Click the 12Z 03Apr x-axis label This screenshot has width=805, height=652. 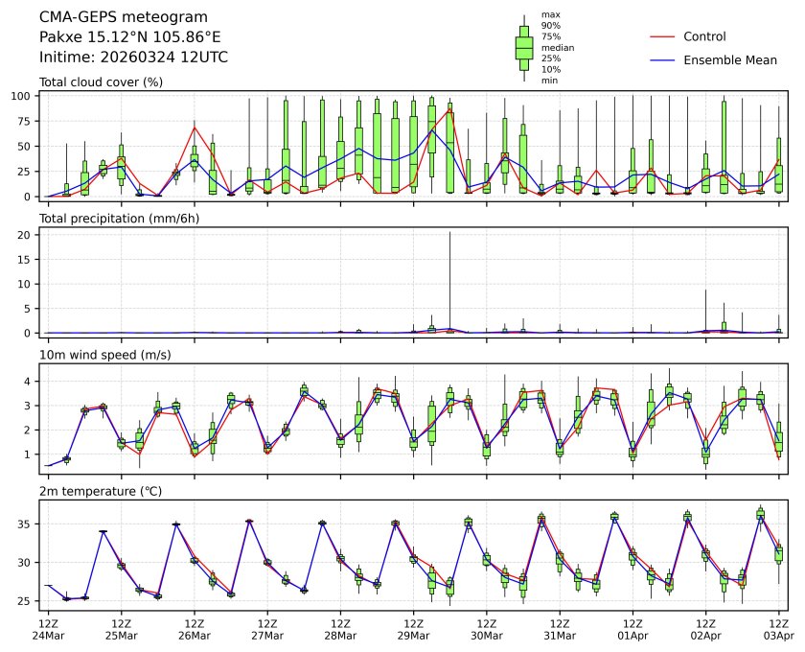[x=778, y=629]
